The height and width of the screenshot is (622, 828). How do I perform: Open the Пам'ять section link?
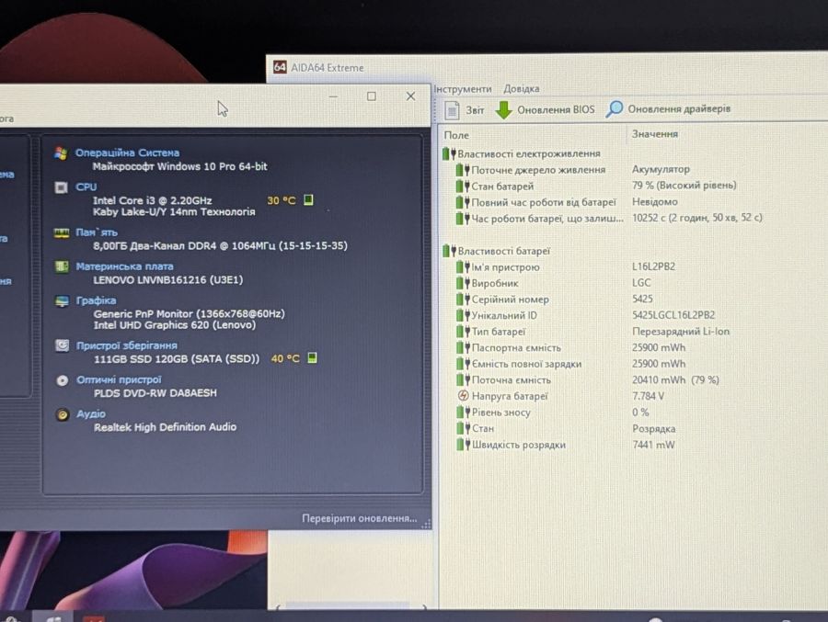(97, 232)
